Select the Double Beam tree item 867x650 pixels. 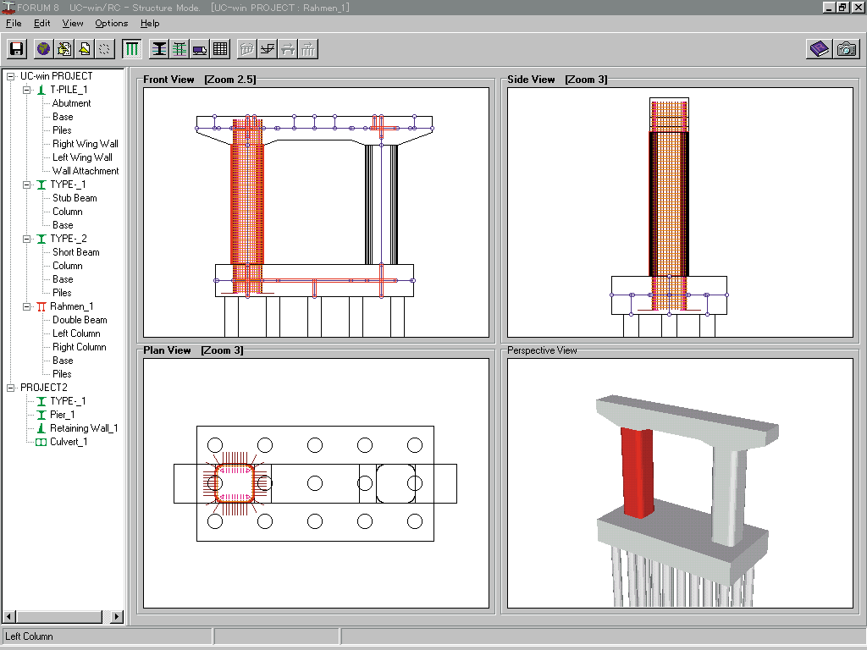[80, 320]
